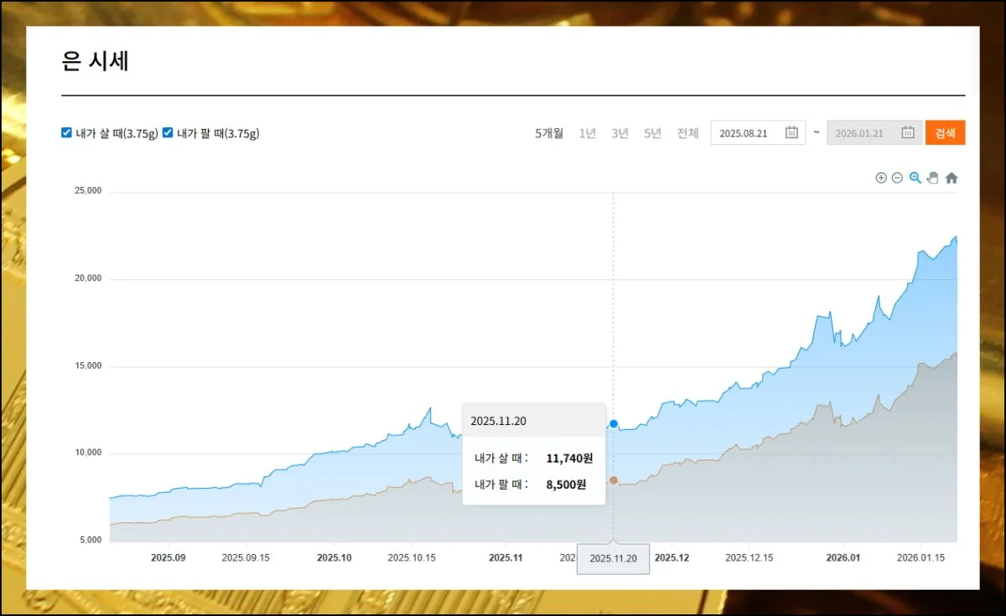Show the 5년 price range
1006x616 pixels.
point(652,133)
